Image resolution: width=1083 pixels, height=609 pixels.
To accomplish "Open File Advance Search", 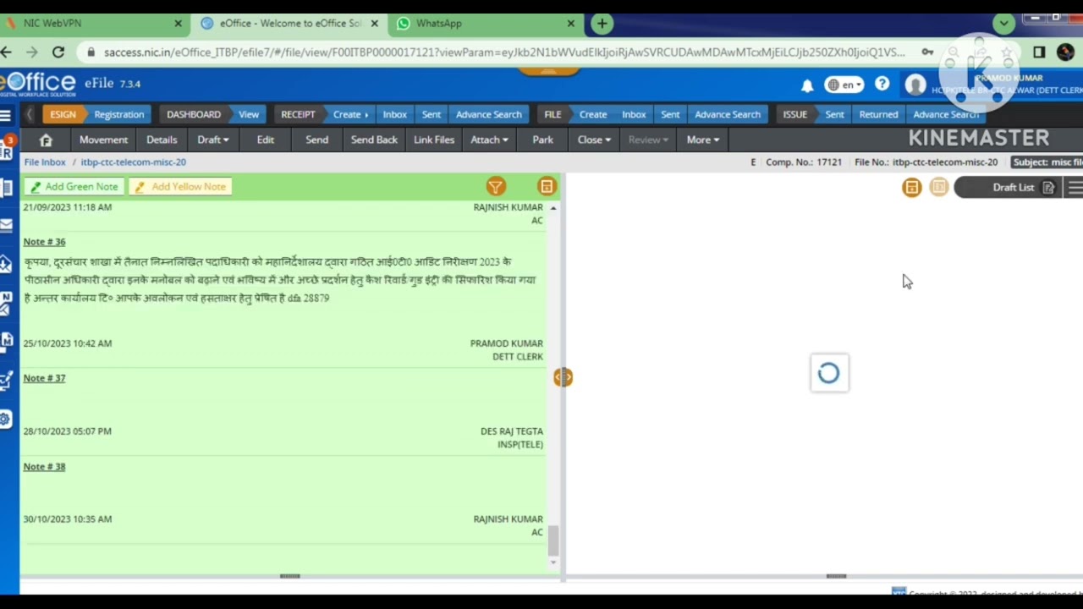I will (728, 114).
